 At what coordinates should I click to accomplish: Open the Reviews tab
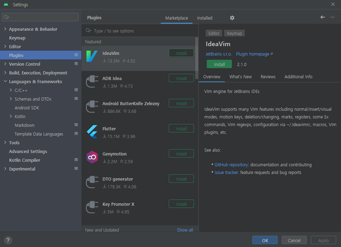pos(268,77)
